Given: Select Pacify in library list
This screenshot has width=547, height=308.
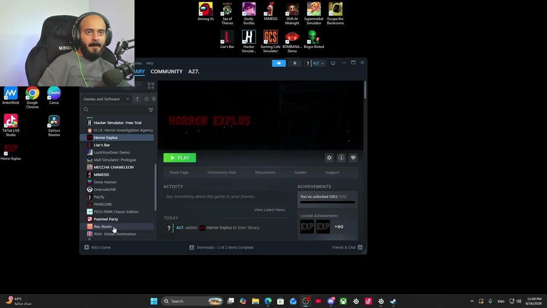Looking at the screenshot, I should 117,197.
